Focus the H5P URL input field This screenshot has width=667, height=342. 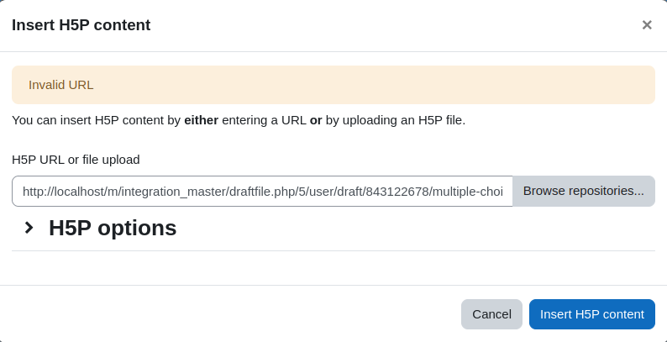click(x=262, y=192)
